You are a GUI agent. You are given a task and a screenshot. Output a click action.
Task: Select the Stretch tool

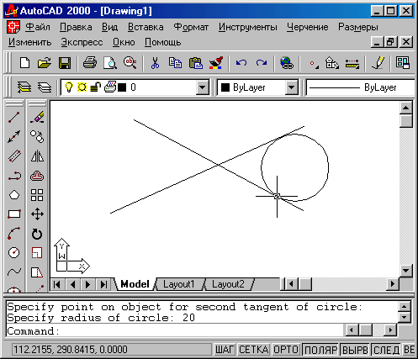(37, 272)
